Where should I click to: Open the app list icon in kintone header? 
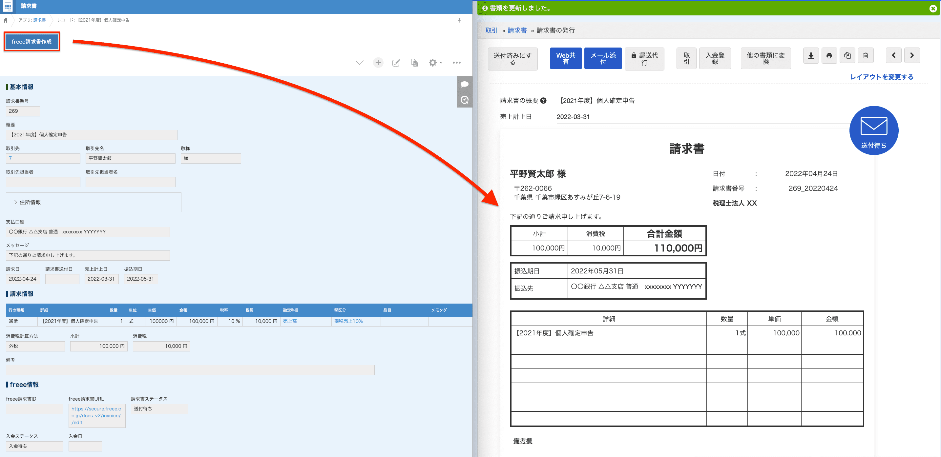(8, 6)
